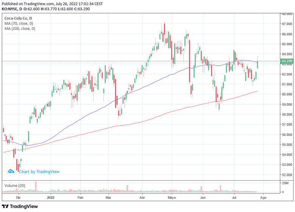Click the 55.000 price axis label
The width and height of the screenshot is (295, 212).
pyautogui.click(x=287, y=145)
